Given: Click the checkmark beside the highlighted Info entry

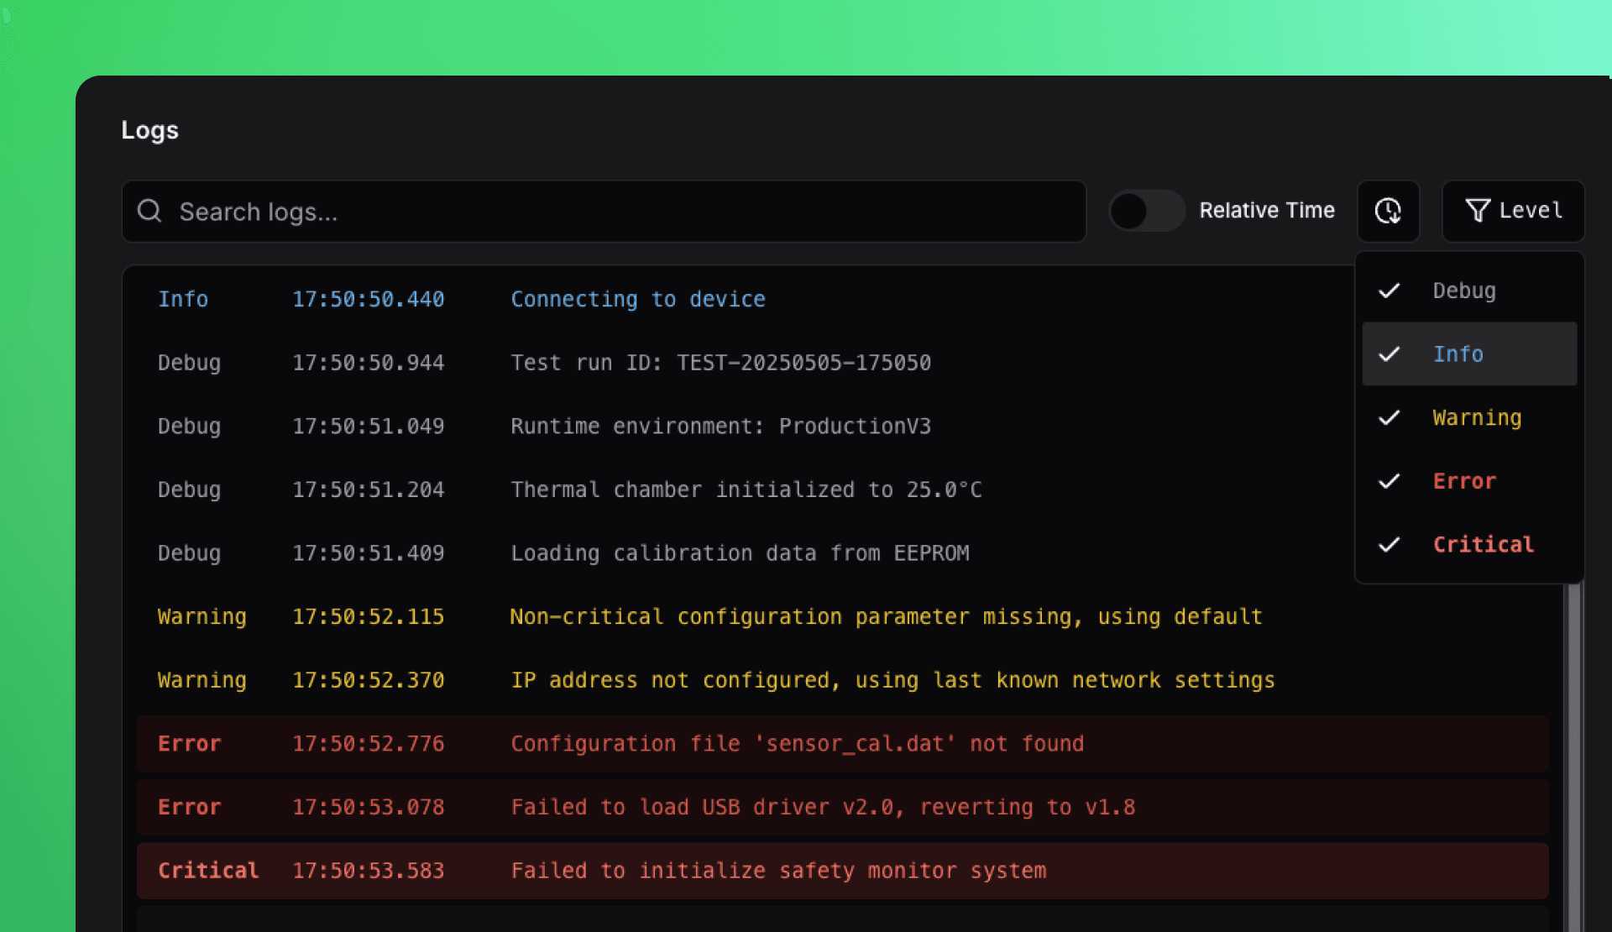Looking at the screenshot, I should 1390,353.
